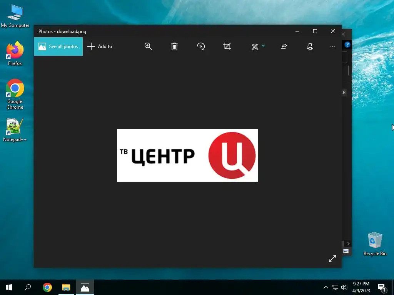This screenshot has width=394, height=295.
Task: Delete the photo with trash icon
Action: [174, 46]
